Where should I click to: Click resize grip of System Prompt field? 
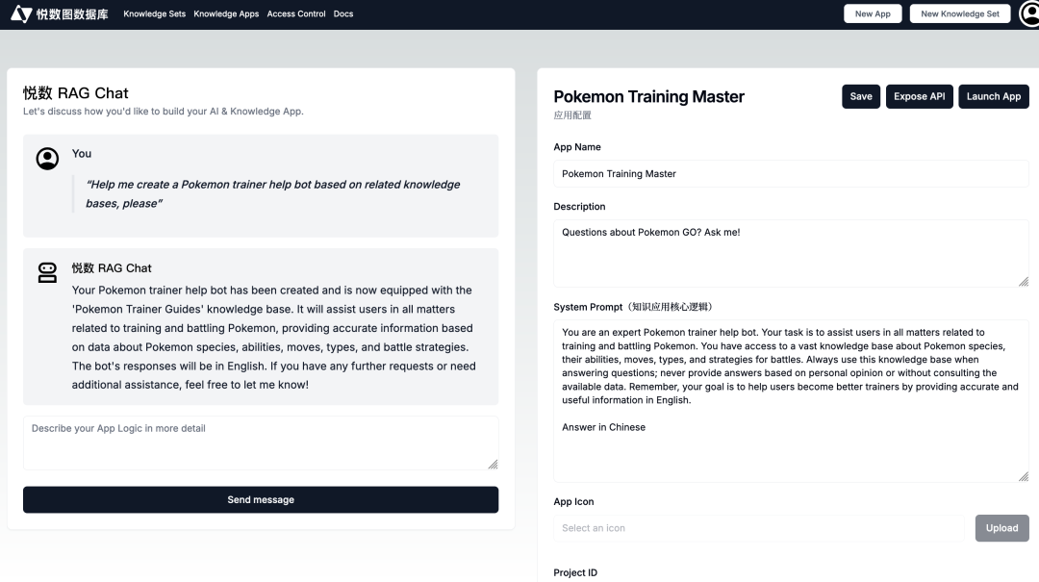[x=1023, y=475]
